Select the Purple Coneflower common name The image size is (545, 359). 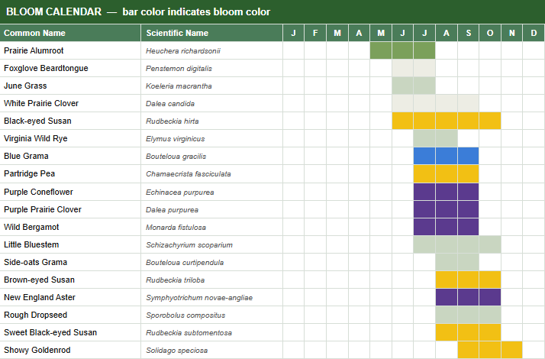pyautogui.click(x=38, y=192)
